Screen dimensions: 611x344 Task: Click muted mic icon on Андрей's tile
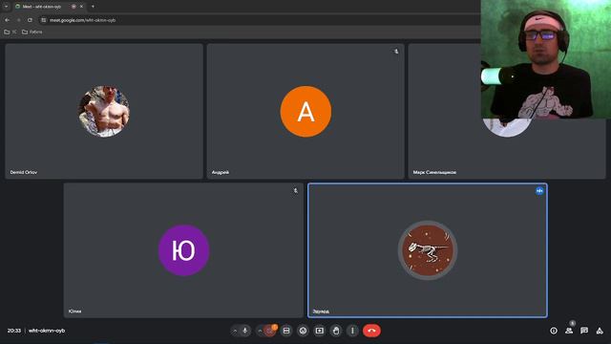click(x=396, y=52)
